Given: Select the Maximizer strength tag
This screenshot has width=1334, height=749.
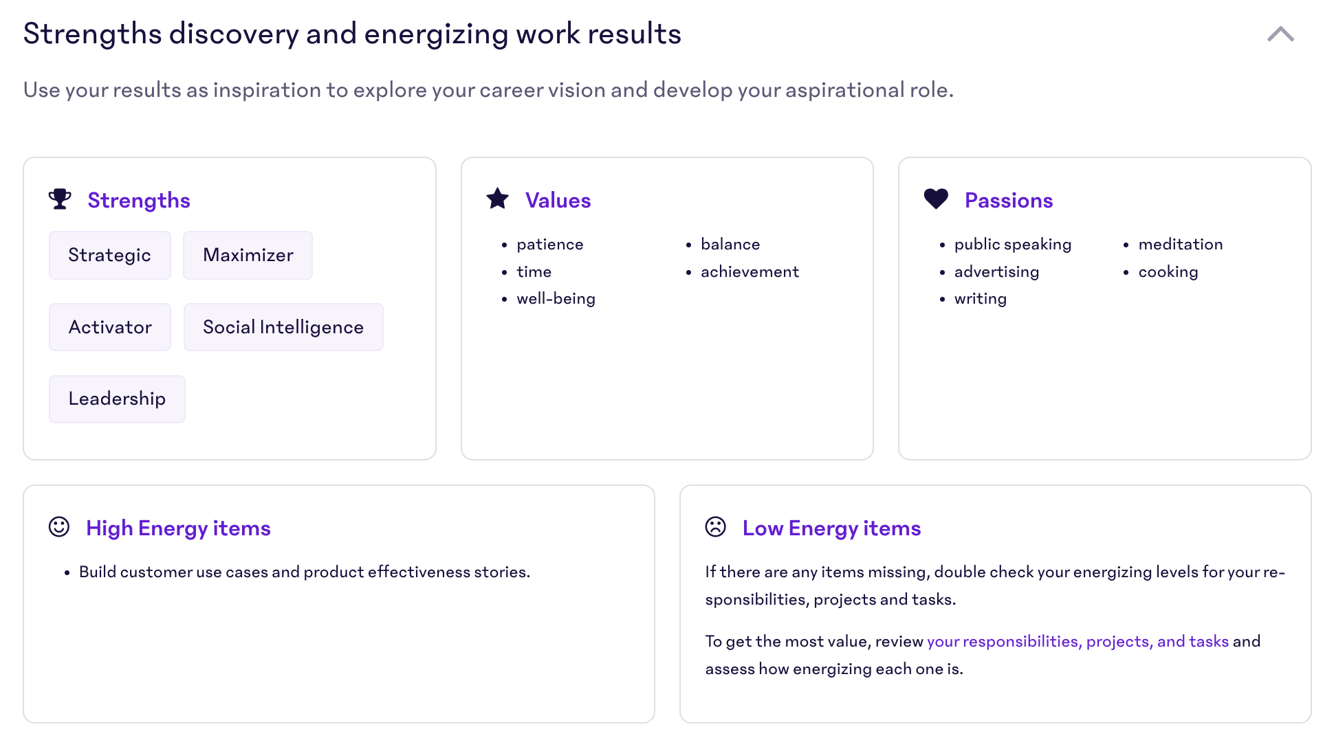Looking at the screenshot, I should pos(246,254).
